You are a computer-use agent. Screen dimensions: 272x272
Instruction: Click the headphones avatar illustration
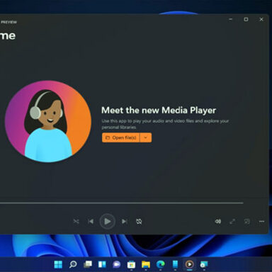[48, 121]
